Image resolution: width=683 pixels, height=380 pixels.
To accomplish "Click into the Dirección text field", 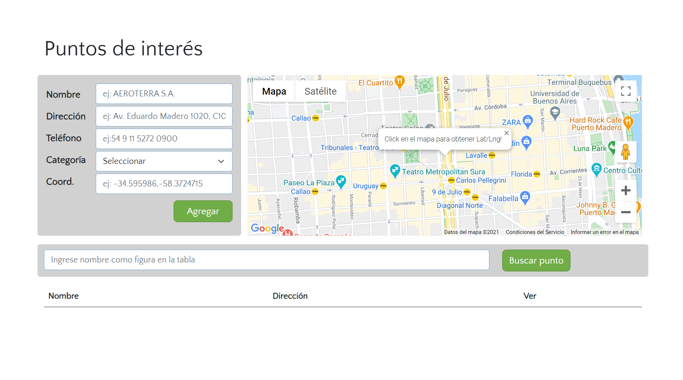I will 164,116.
